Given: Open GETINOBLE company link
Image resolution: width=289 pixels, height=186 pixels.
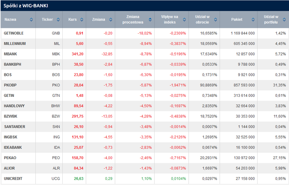Looking at the screenshot, I should pyautogui.click(x=13, y=34).
